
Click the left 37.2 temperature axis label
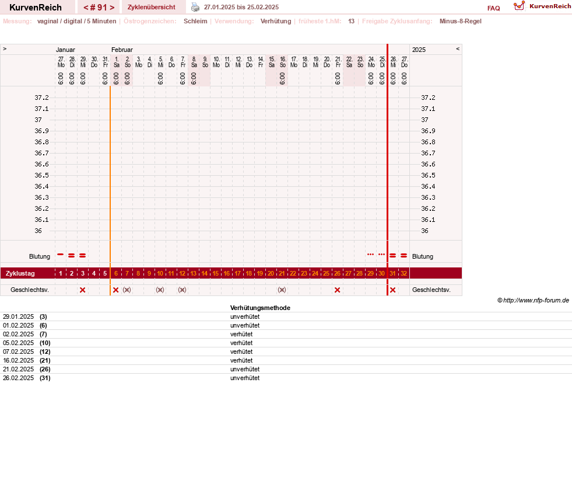[x=41, y=98]
